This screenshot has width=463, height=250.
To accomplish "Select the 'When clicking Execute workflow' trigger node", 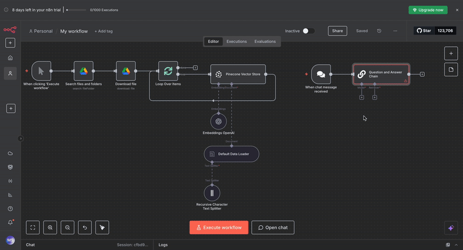I will [x=41, y=71].
